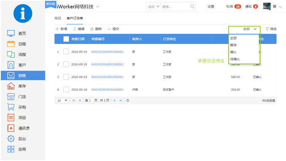Expand the iWorker网络科技 company dropdown

point(97,7)
